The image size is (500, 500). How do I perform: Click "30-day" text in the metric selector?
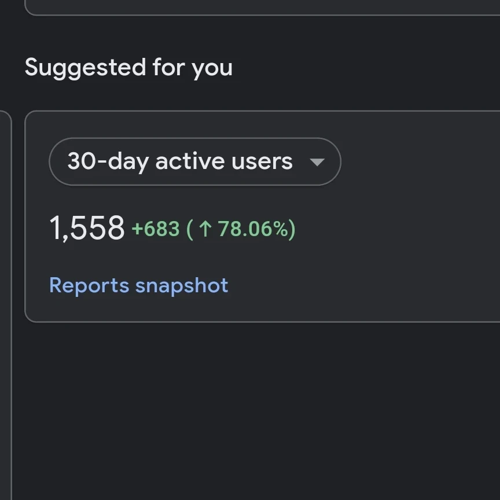[107, 161]
